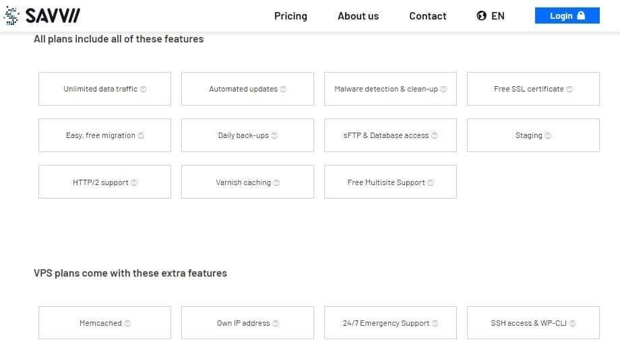620x350 pixels.
Task: Click help icon next to Free SSL certificate
Action: 569,90
